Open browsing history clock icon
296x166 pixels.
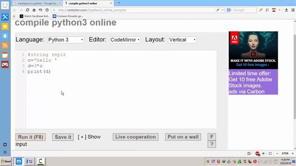(47, 10)
